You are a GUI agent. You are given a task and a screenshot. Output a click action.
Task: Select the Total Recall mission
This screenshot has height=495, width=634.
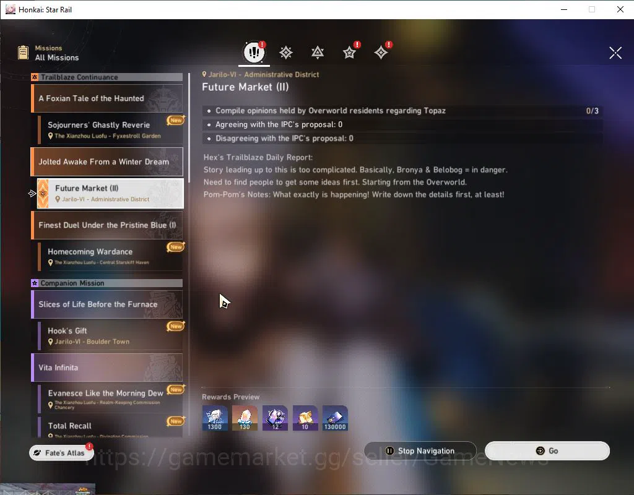(x=110, y=427)
